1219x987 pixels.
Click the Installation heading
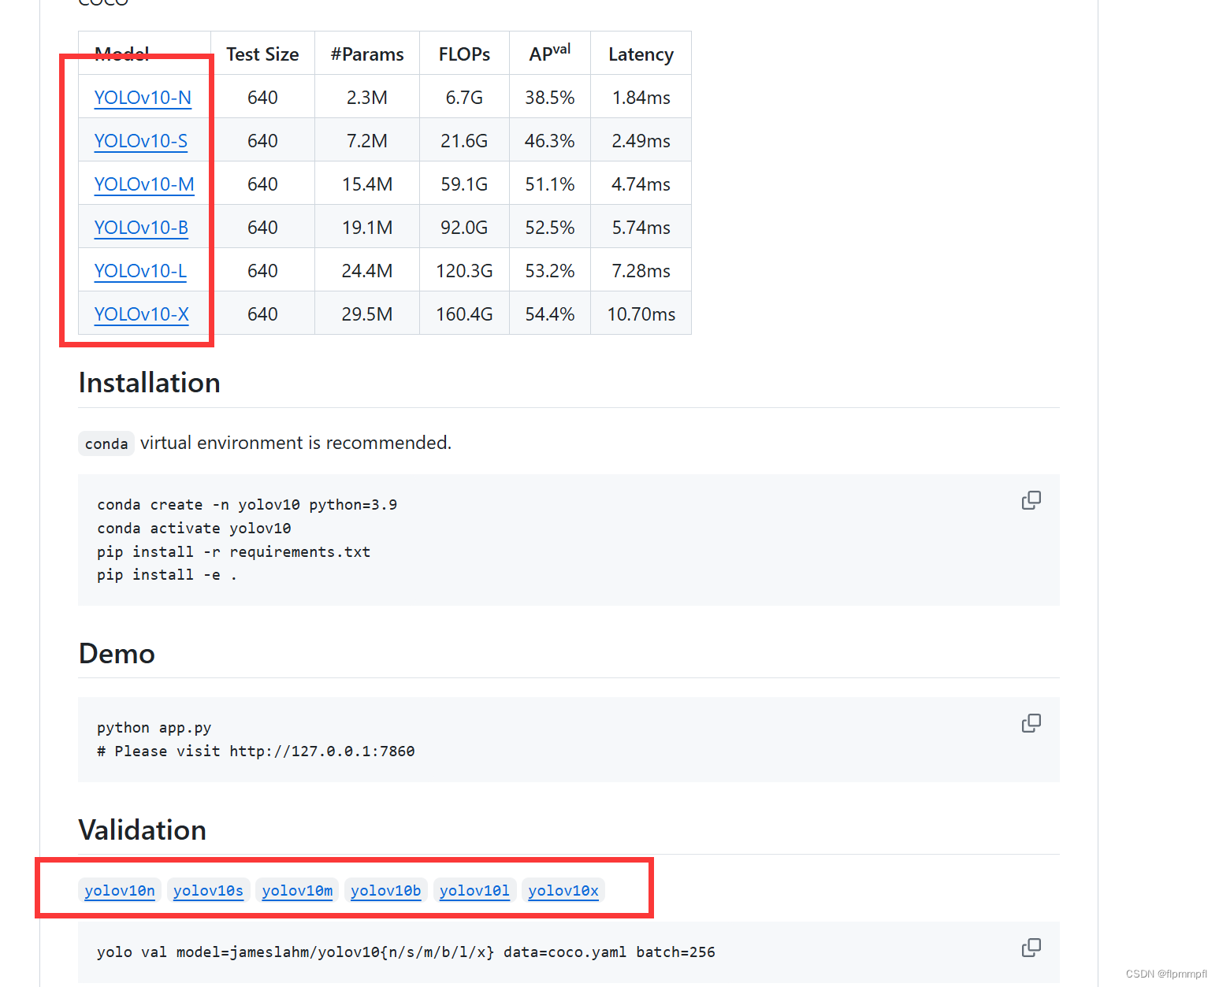coord(150,383)
